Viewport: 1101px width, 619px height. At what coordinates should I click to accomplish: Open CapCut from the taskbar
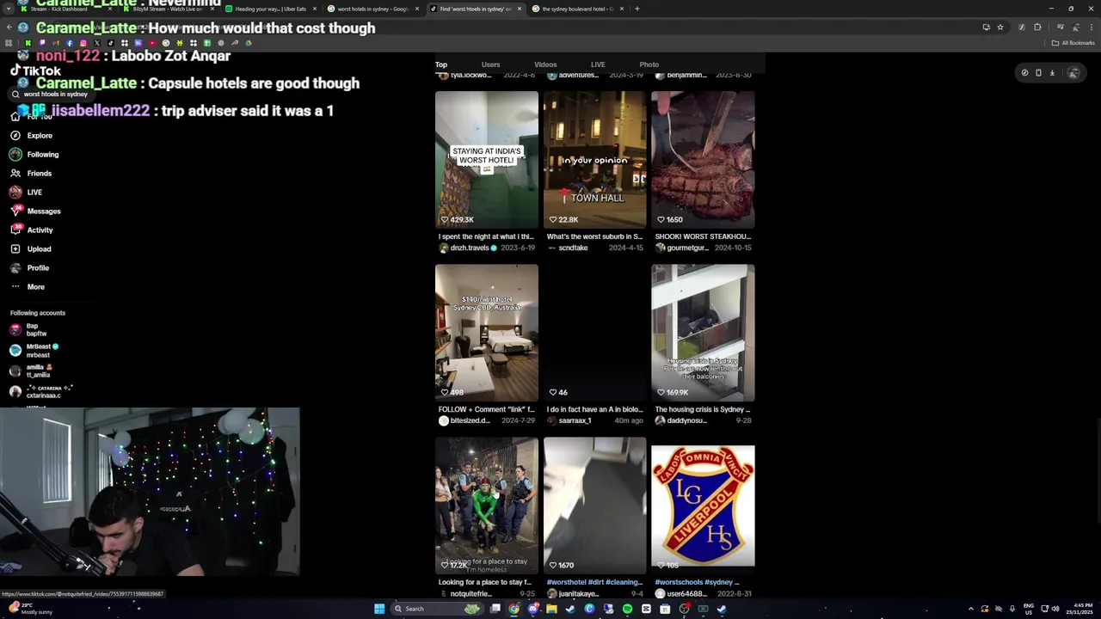click(x=646, y=609)
